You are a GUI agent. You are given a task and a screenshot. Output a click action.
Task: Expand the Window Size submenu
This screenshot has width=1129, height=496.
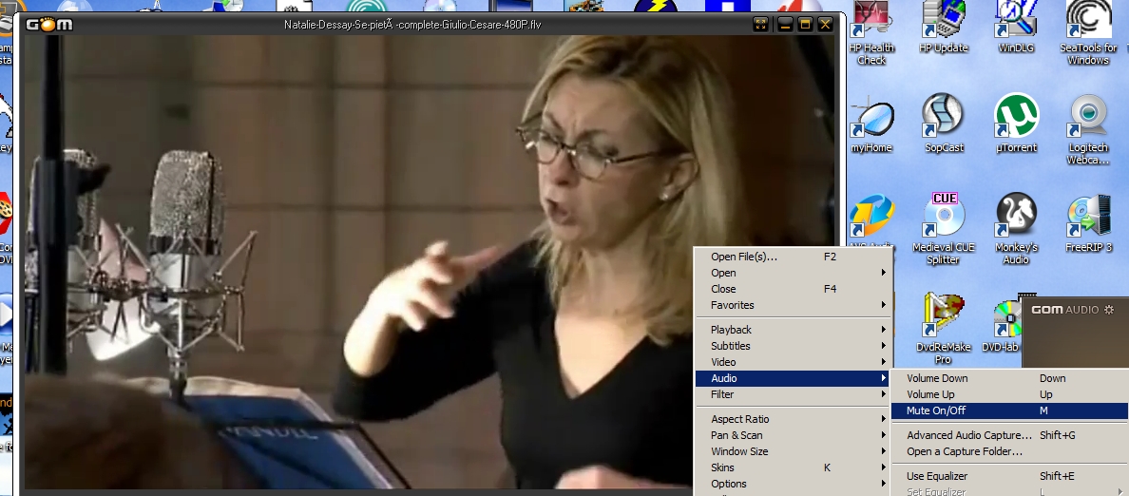click(793, 451)
